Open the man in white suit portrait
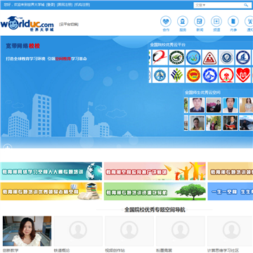The image size is (253, 253). 231,105
